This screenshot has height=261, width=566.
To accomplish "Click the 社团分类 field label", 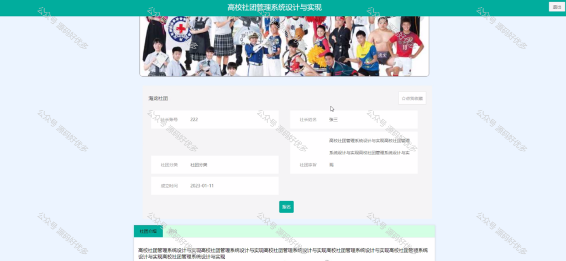I will (x=169, y=165).
